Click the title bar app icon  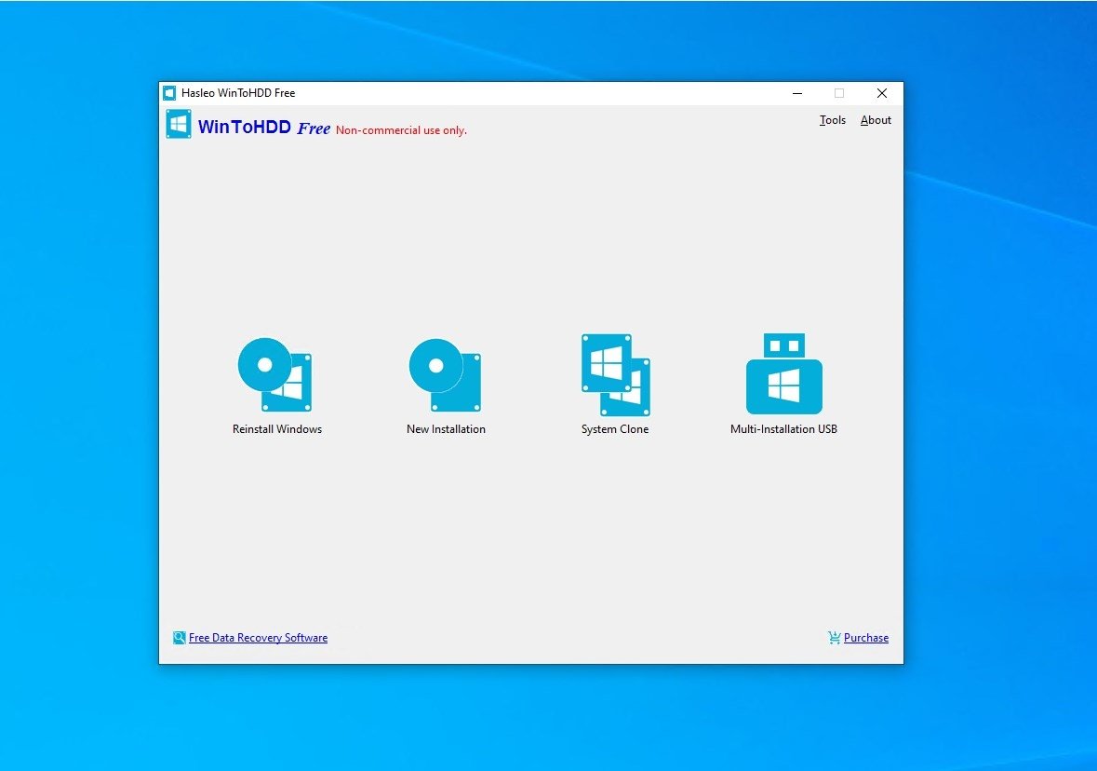tap(169, 93)
